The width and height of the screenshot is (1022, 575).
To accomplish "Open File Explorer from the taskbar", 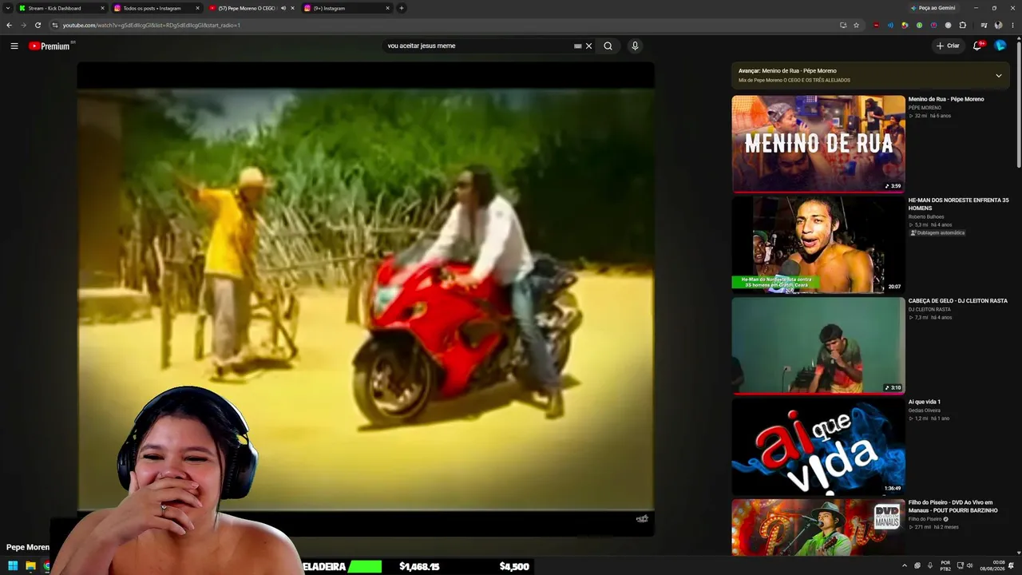I will (x=30, y=566).
